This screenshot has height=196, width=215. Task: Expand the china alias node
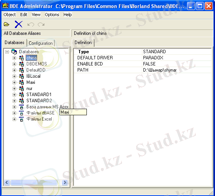tap(14, 58)
